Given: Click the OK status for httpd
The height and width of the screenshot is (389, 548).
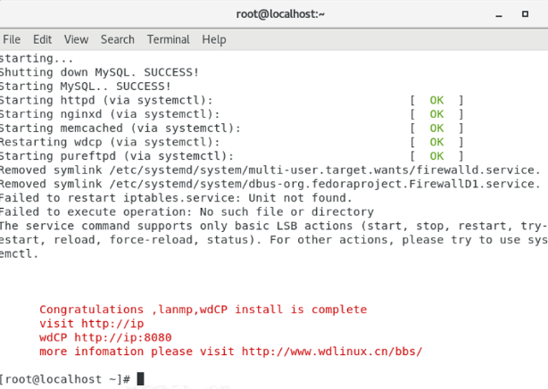Looking at the screenshot, I should [x=436, y=100].
